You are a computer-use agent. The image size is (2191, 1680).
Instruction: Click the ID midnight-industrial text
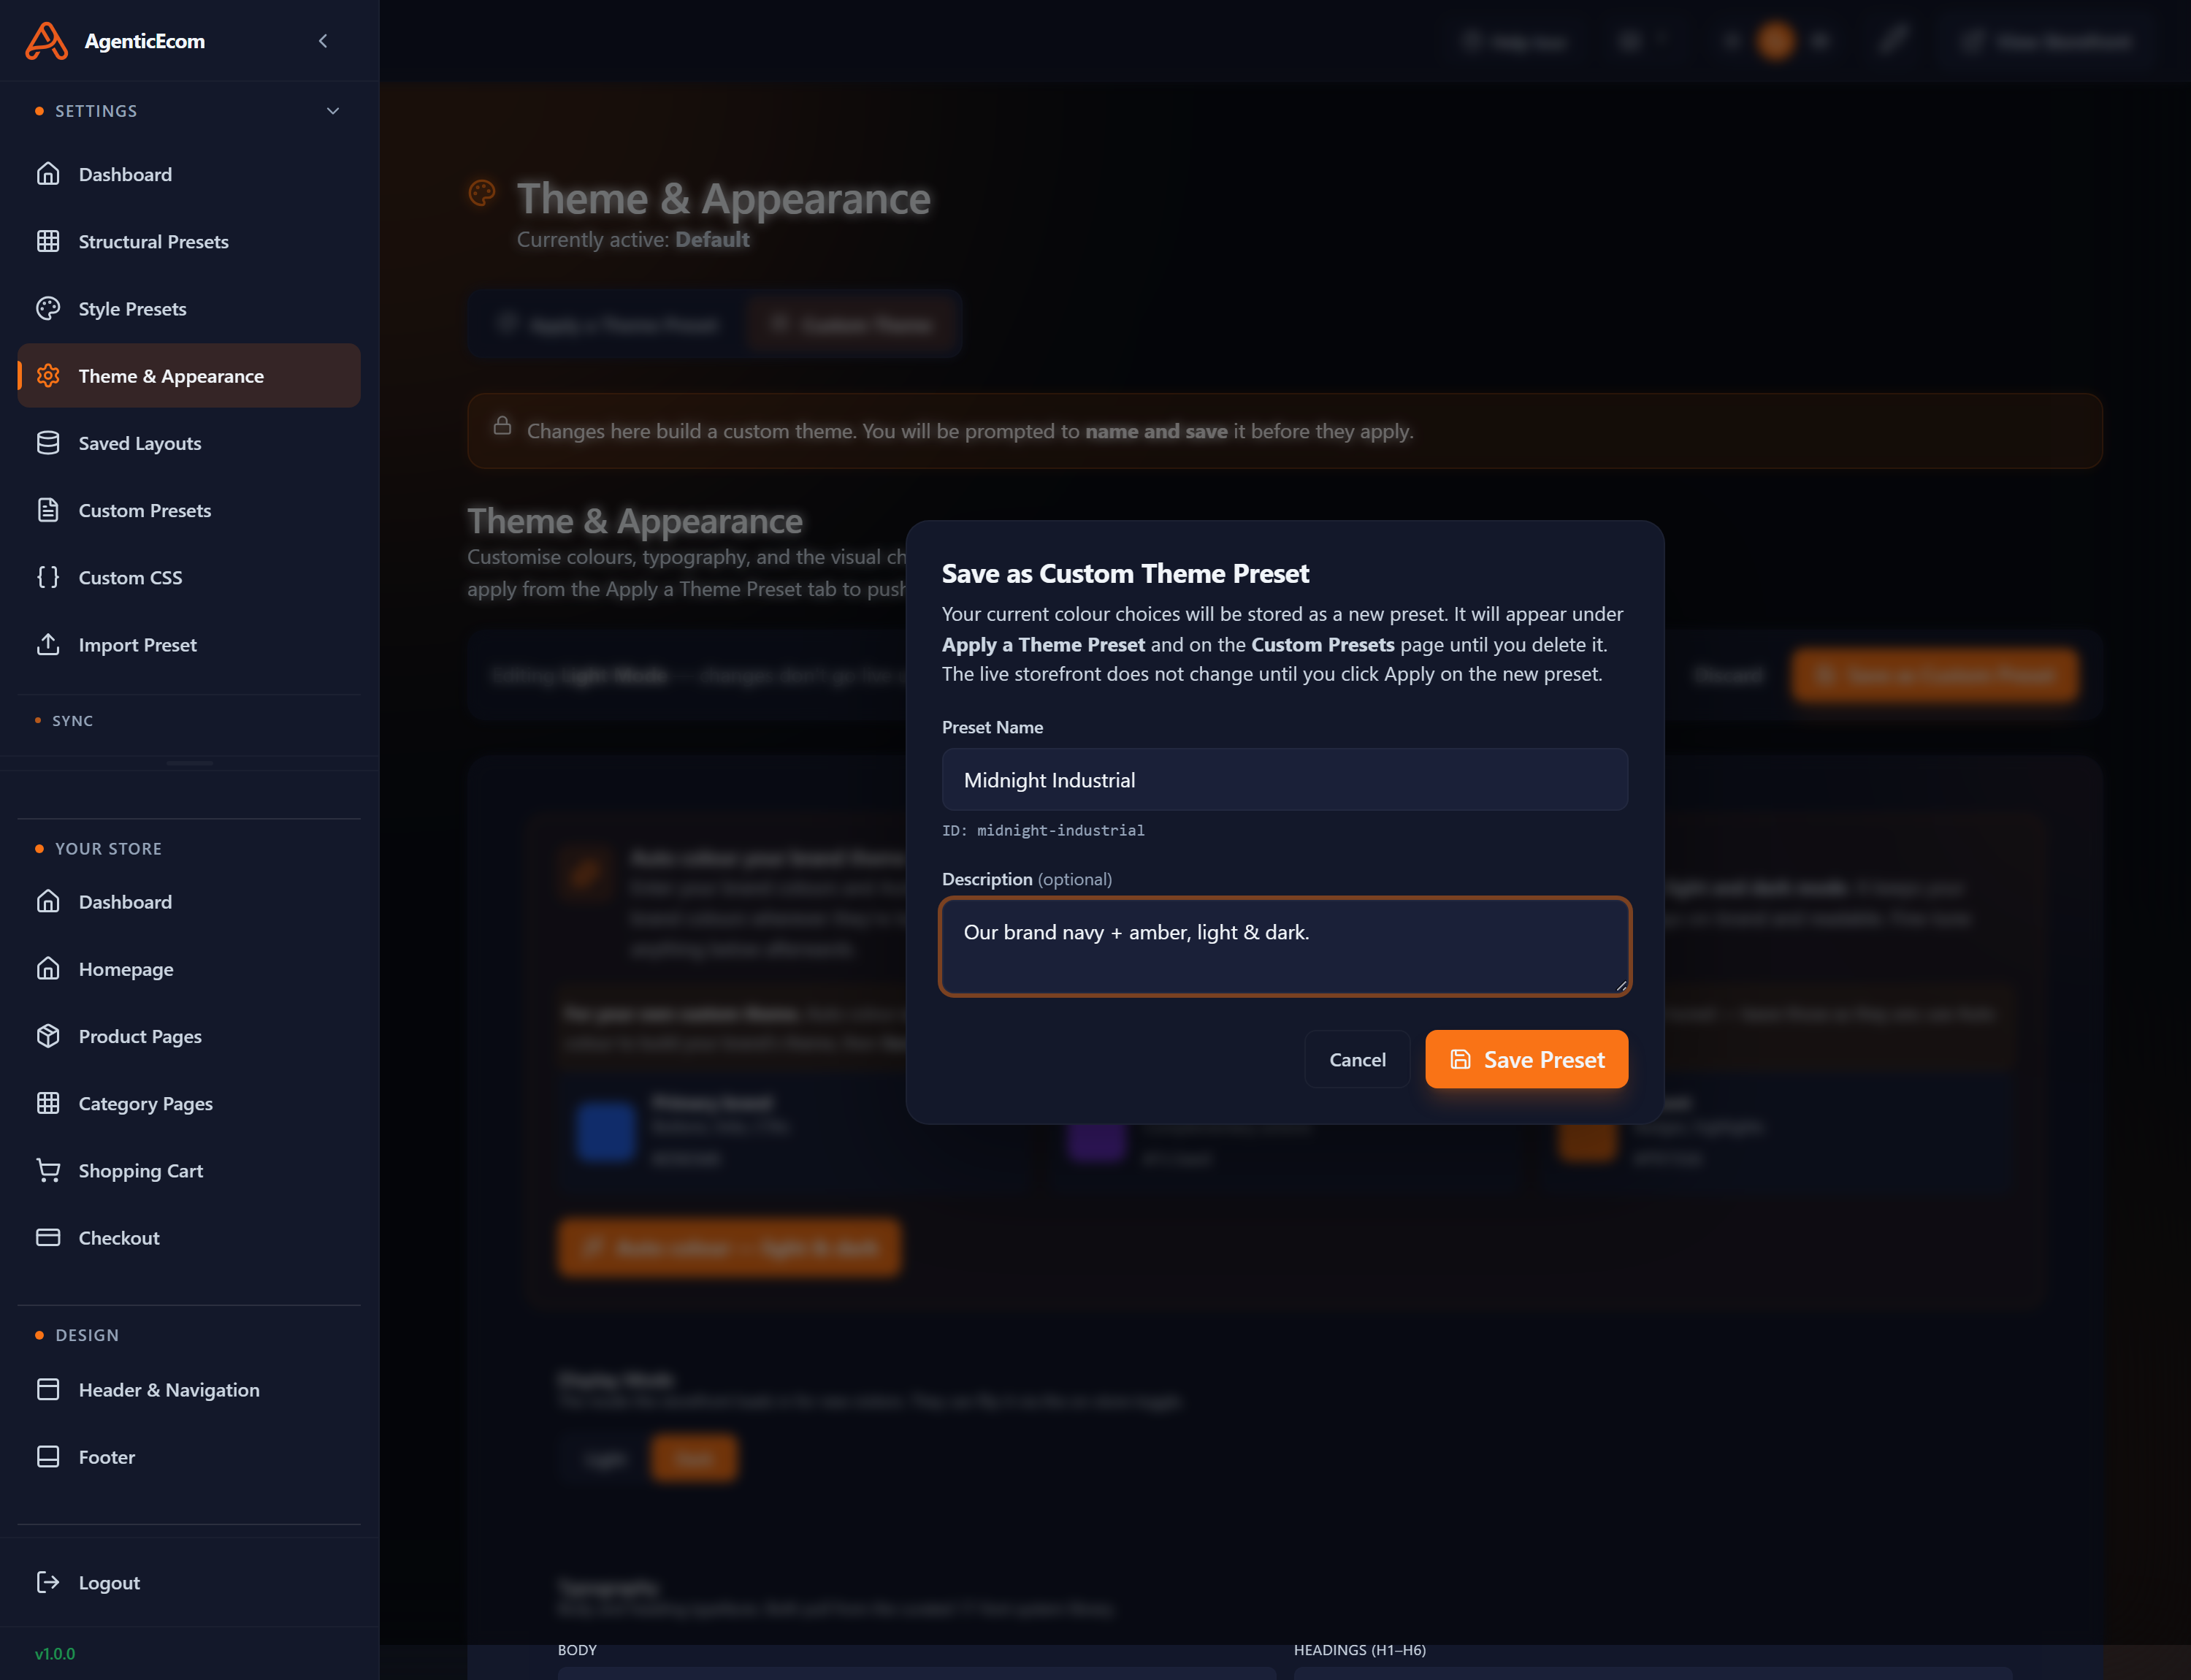point(1043,830)
